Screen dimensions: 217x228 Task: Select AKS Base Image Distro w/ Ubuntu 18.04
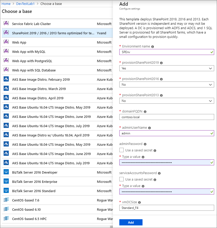coord(57,135)
